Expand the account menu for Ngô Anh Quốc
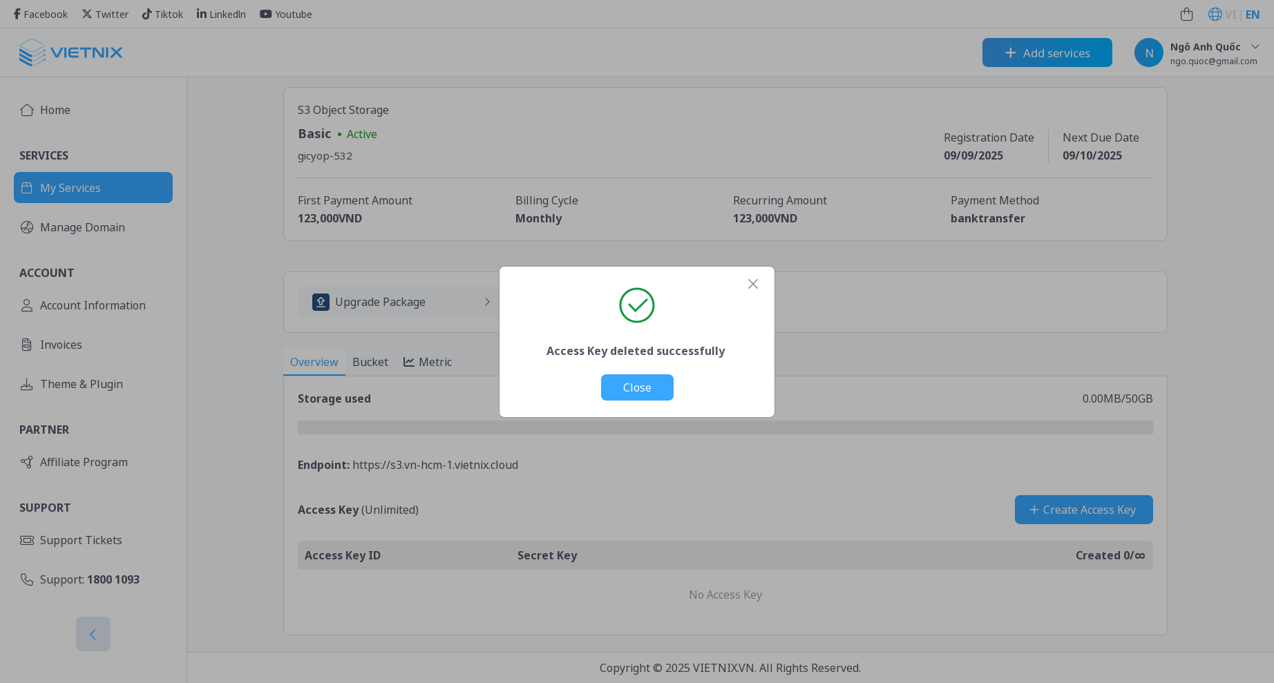 [x=1255, y=46]
